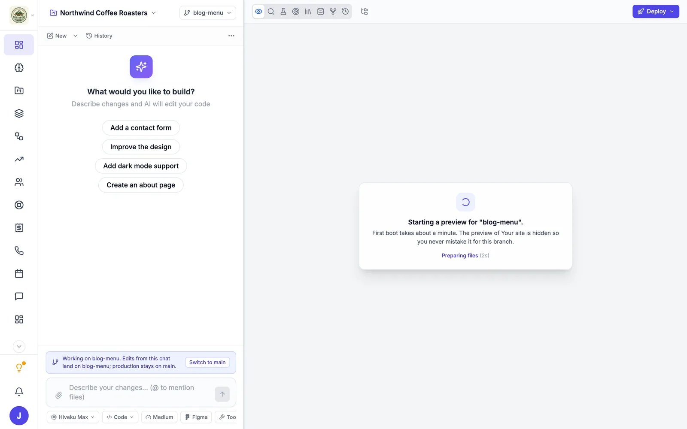Open the phone icon in sidebar

pos(19,251)
